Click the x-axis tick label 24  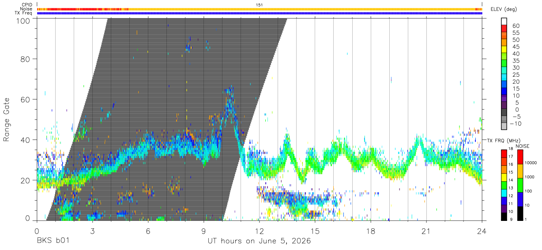(482, 231)
